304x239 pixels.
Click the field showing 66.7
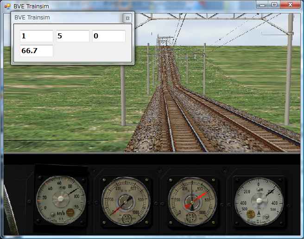point(37,51)
